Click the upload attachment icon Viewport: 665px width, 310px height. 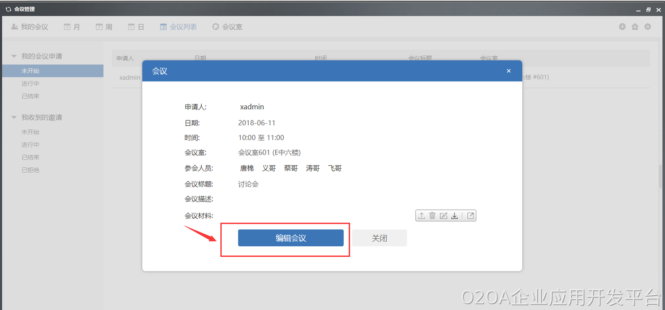coord(422,216)
